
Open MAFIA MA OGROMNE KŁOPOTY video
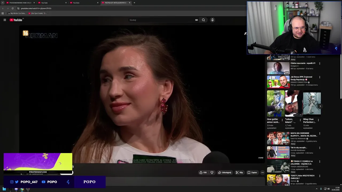(304, 134)
